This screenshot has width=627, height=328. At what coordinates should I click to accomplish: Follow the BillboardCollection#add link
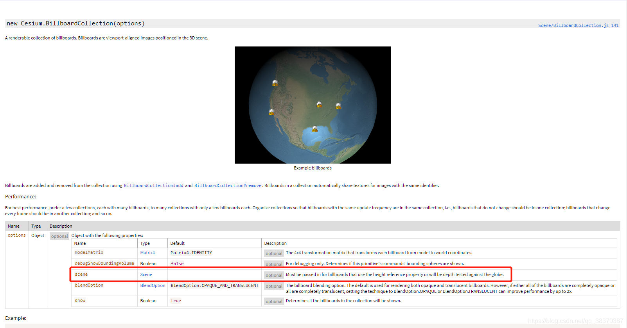153,185
